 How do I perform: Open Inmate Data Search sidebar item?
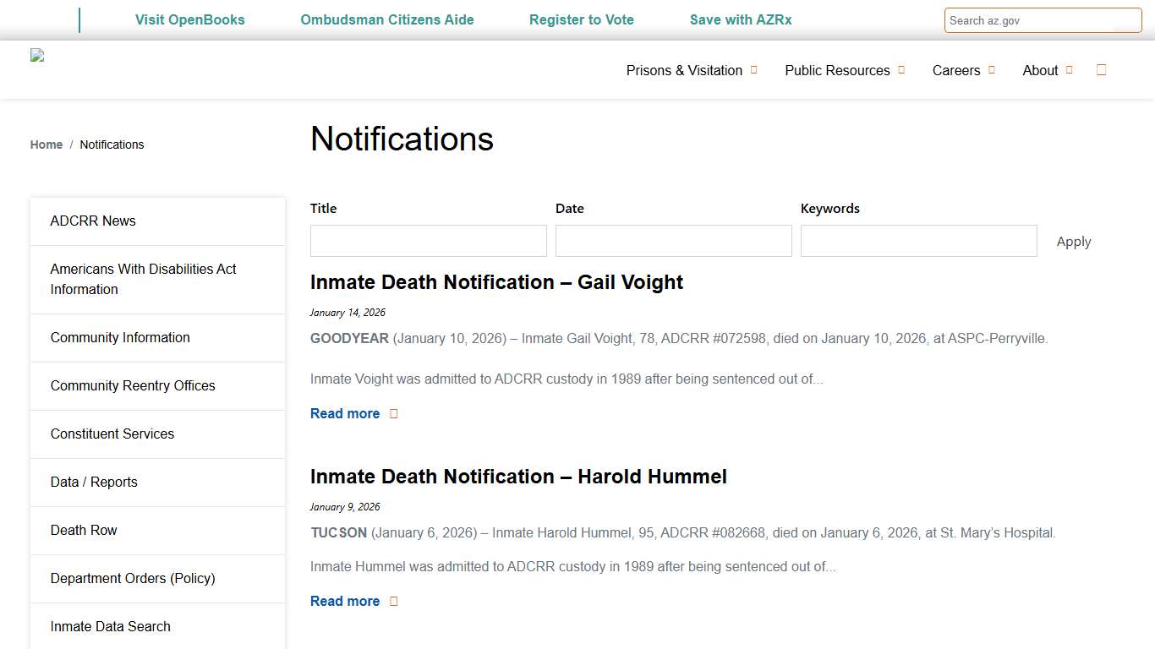click(110, 626)
